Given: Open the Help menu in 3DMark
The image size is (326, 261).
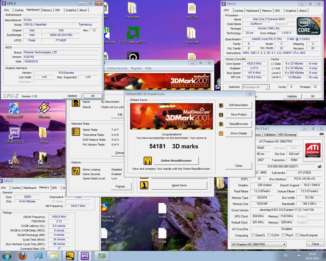Looking at the screenshot, I should coord(148,68).
